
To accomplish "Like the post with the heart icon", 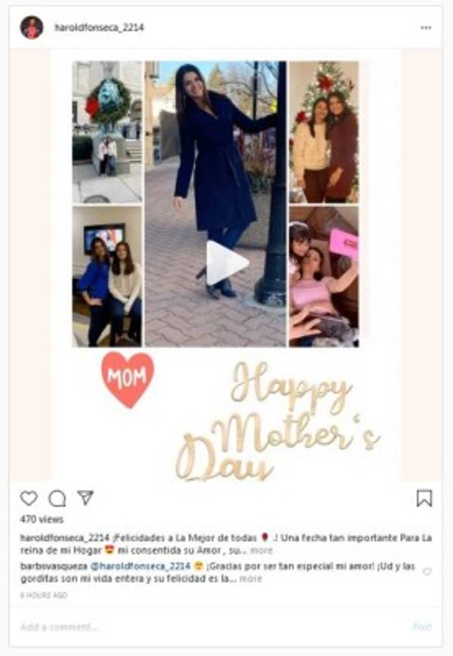I will 29,499.
